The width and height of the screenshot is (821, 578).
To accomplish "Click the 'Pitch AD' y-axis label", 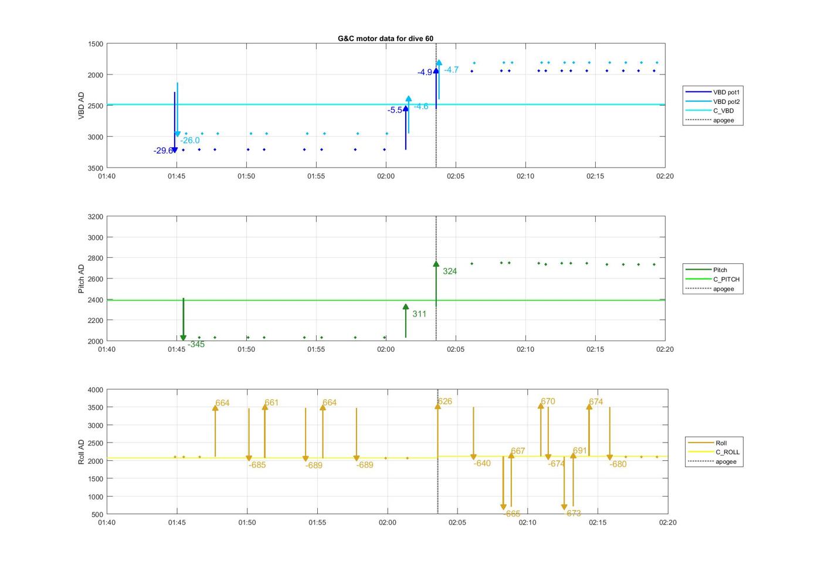I will click(x=82, y=278).
